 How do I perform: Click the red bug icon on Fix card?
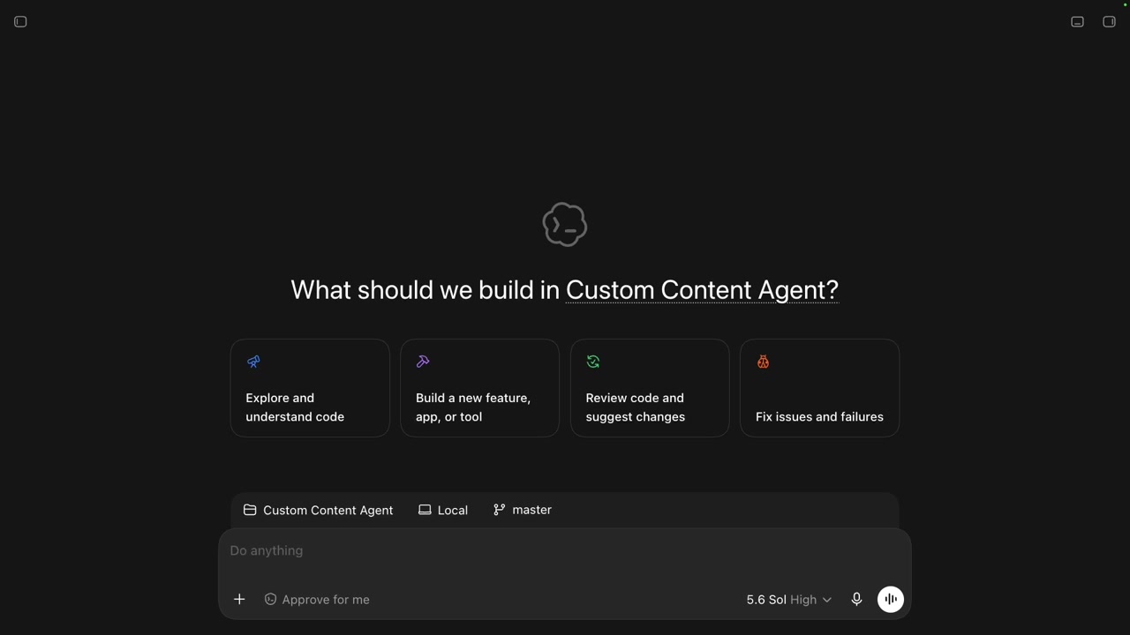(763, 362)
